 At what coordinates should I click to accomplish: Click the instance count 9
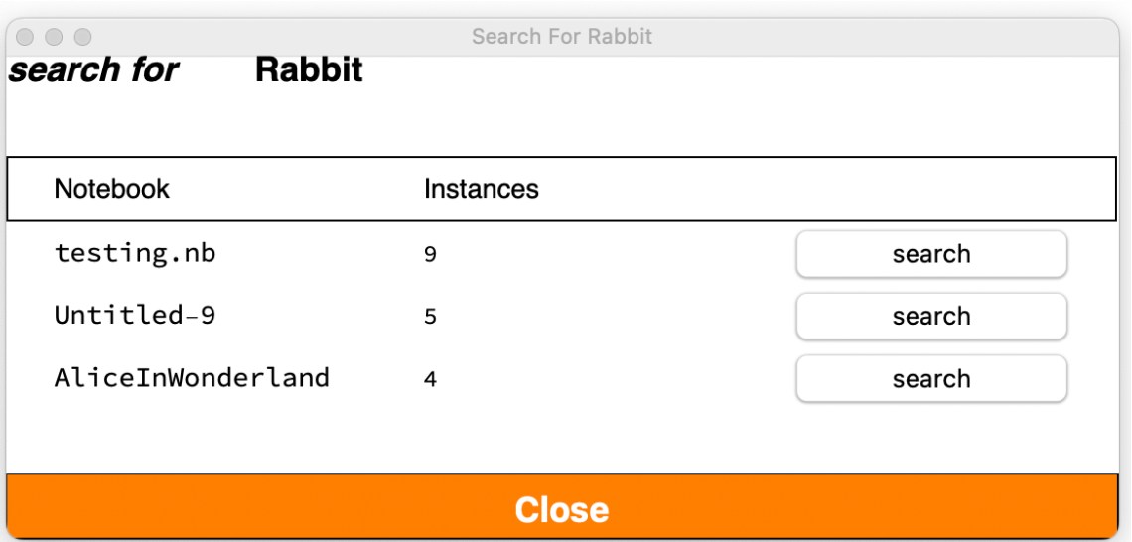(430, 255)
